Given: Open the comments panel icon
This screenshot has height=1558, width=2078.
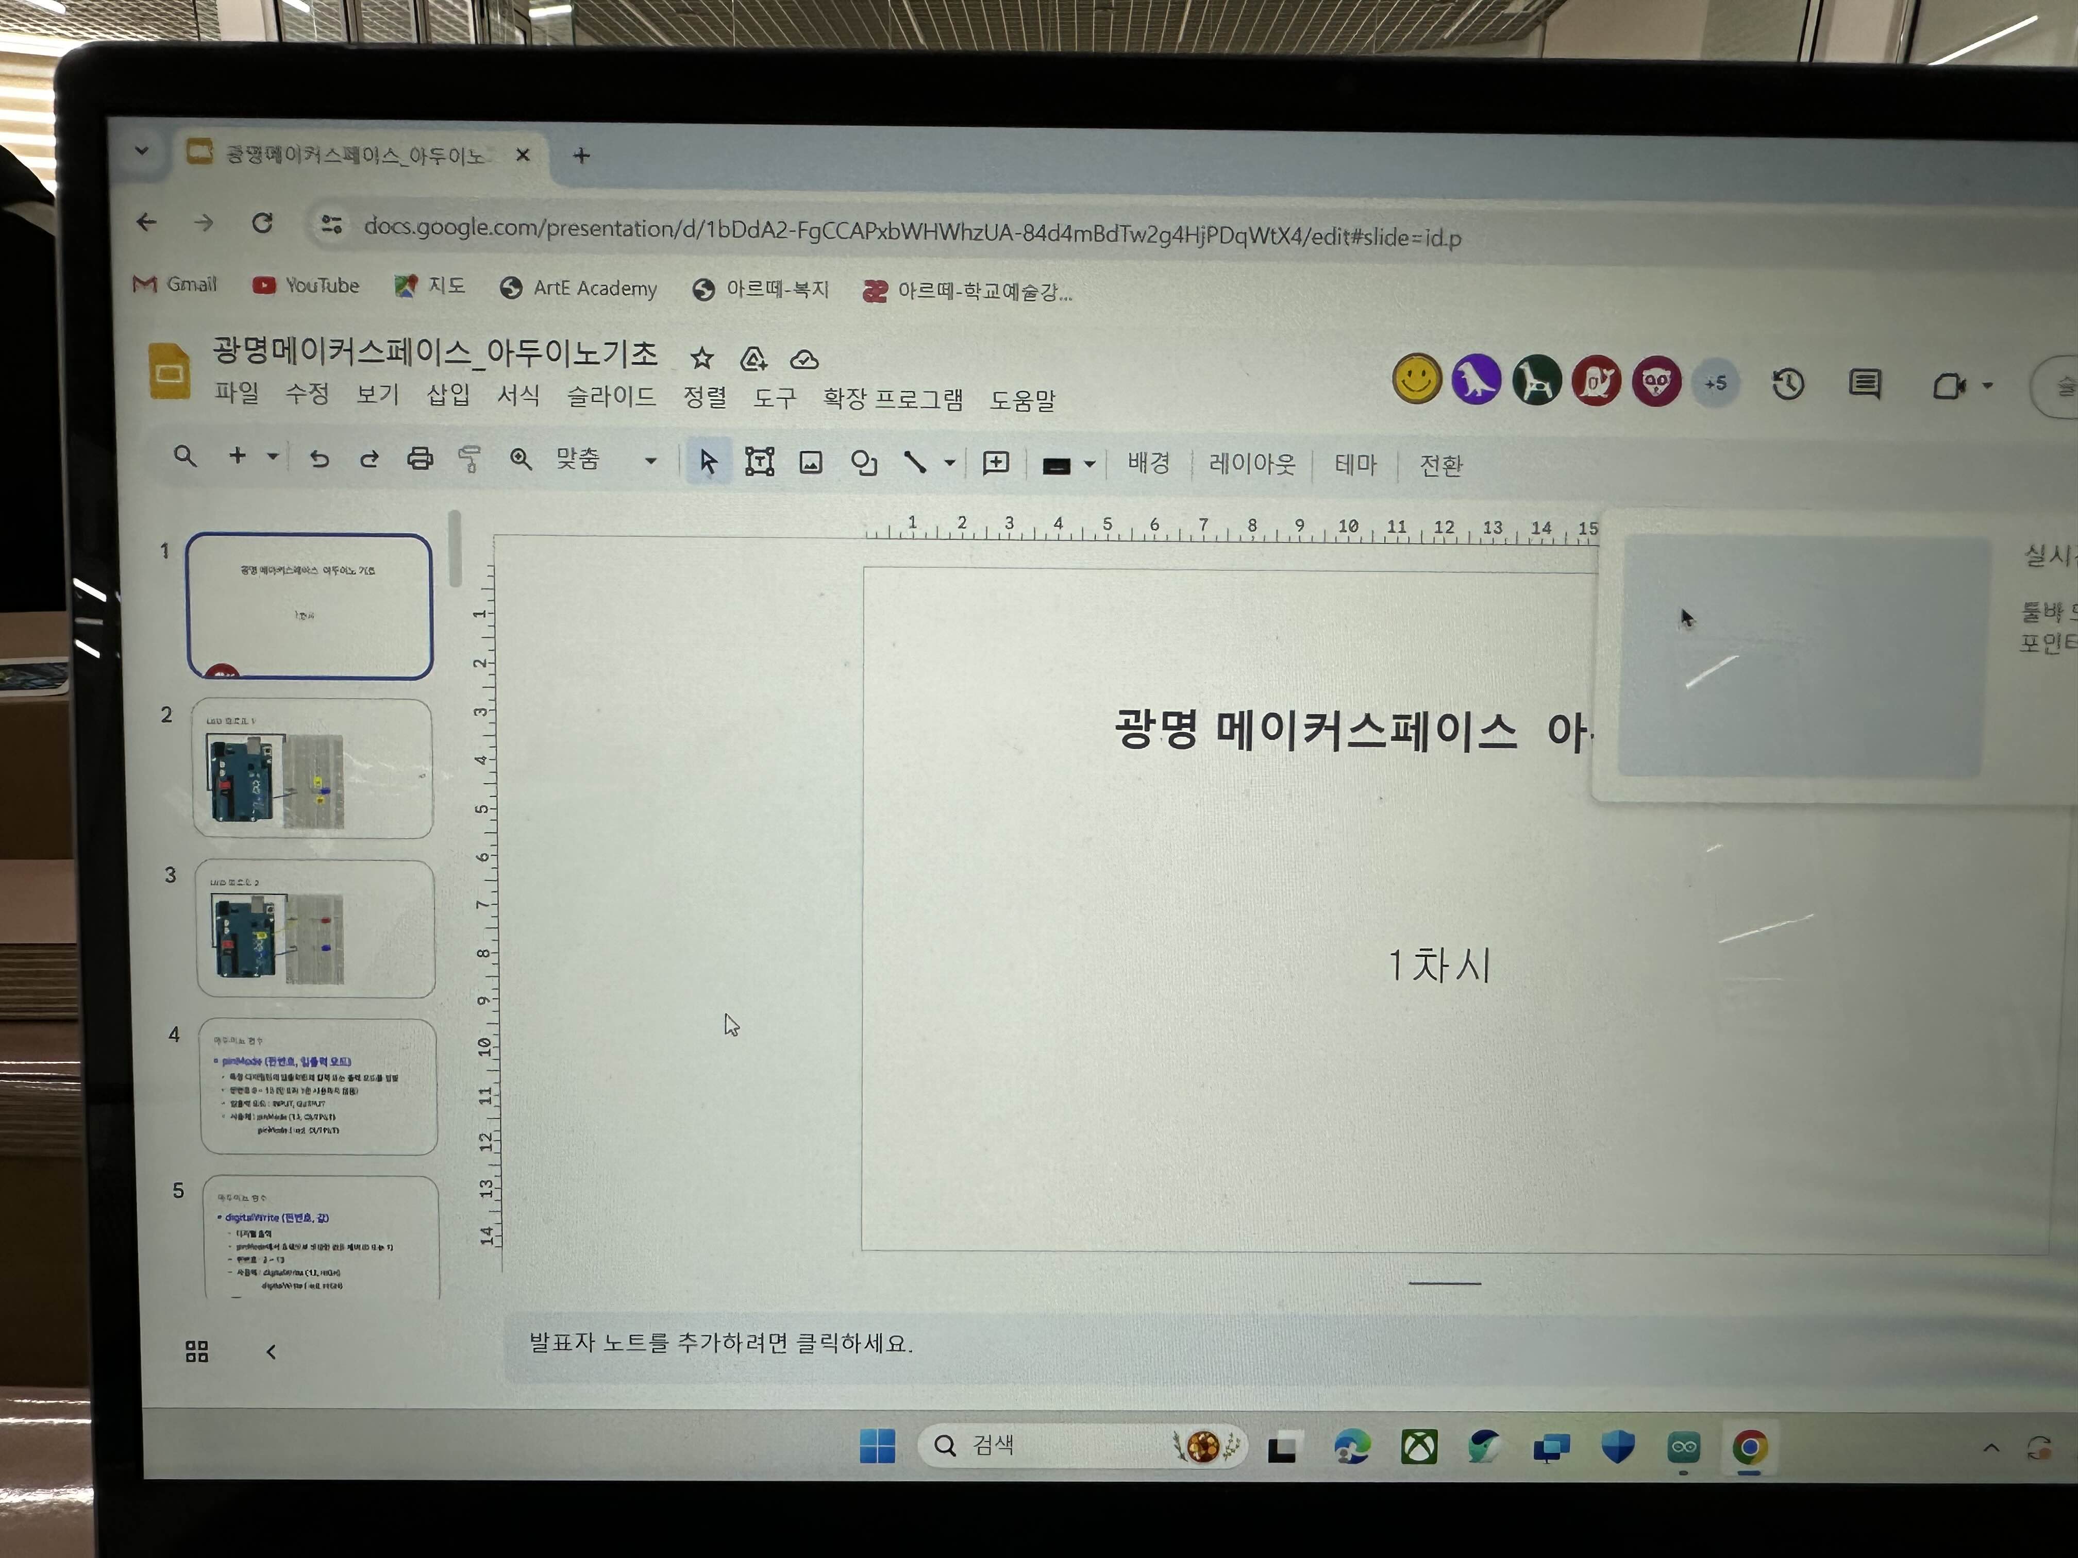Looking at the screenshot, I should (1865, 384).
